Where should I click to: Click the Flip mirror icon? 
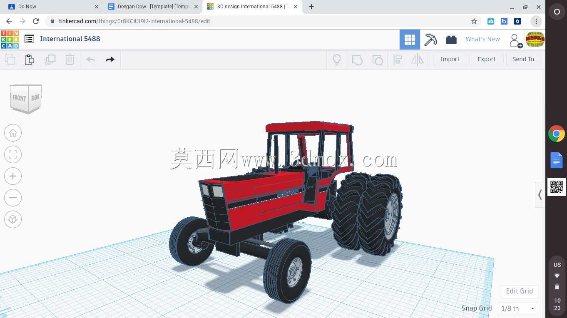418,60
